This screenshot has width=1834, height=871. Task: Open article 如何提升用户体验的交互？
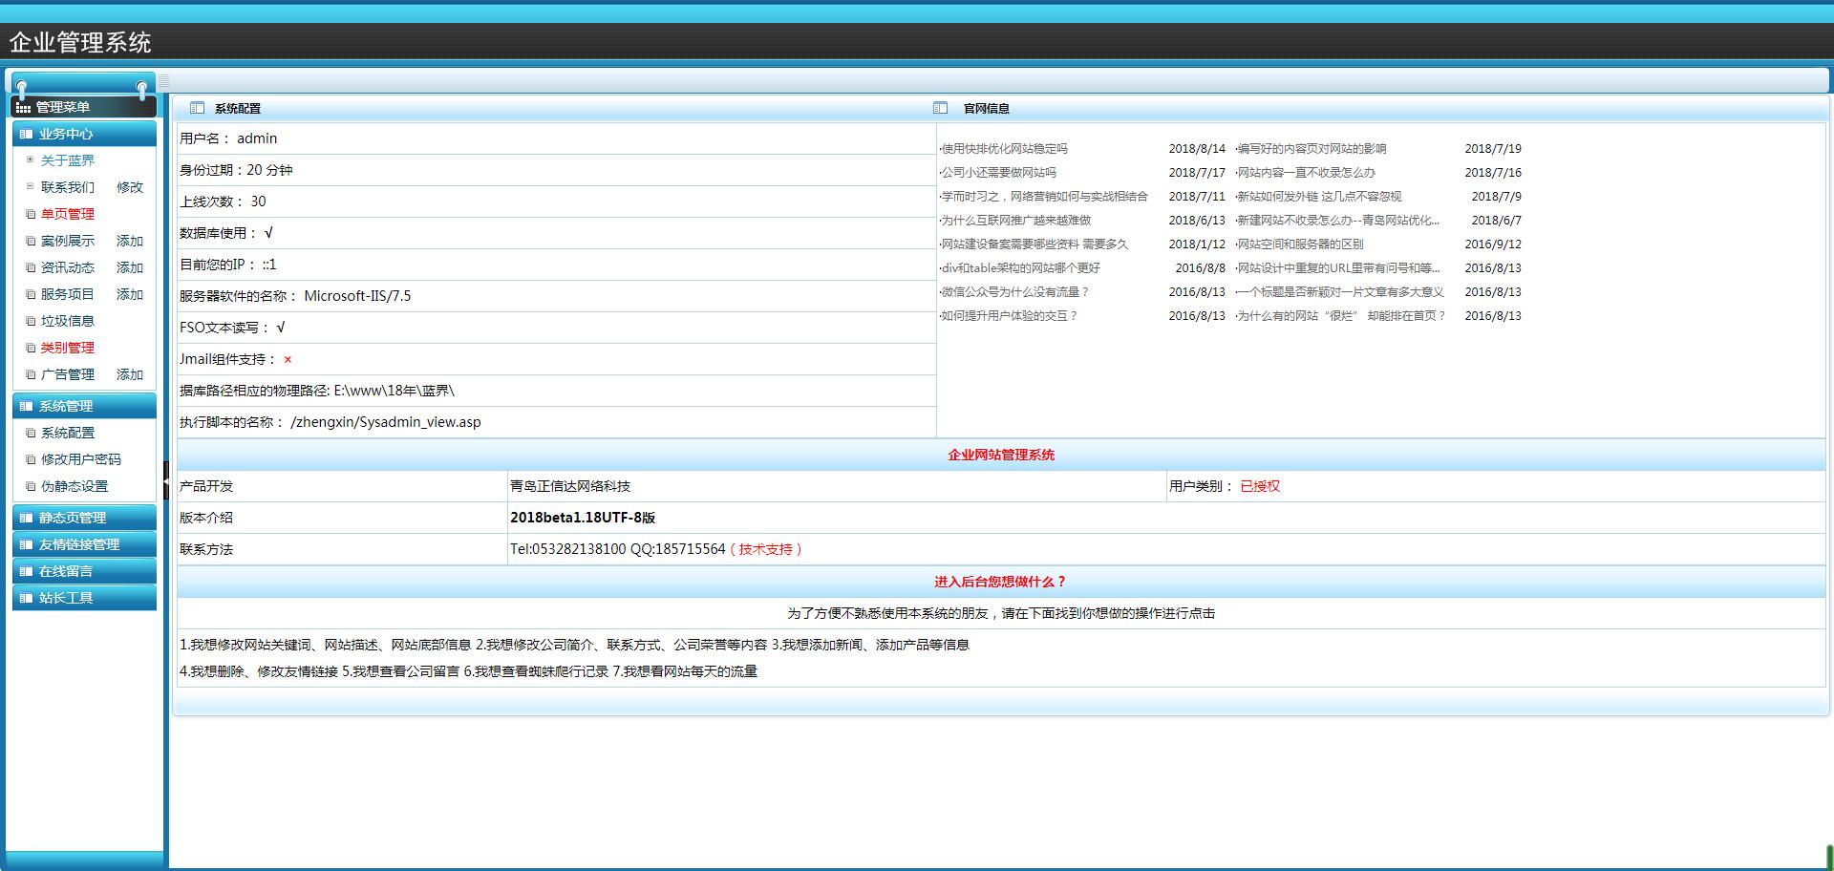1009,316
